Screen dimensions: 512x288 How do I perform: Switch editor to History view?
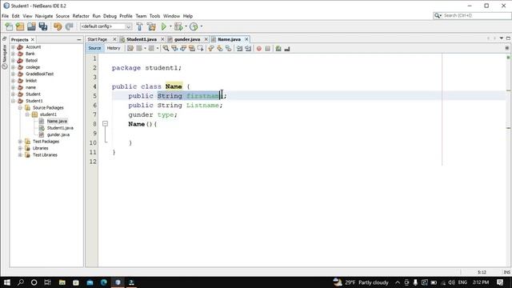click(x=114, y=48)
